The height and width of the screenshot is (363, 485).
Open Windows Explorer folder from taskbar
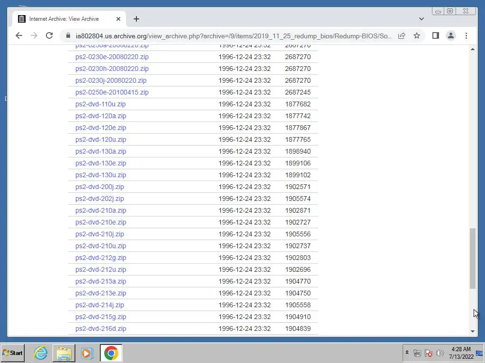tap(64, 353)
